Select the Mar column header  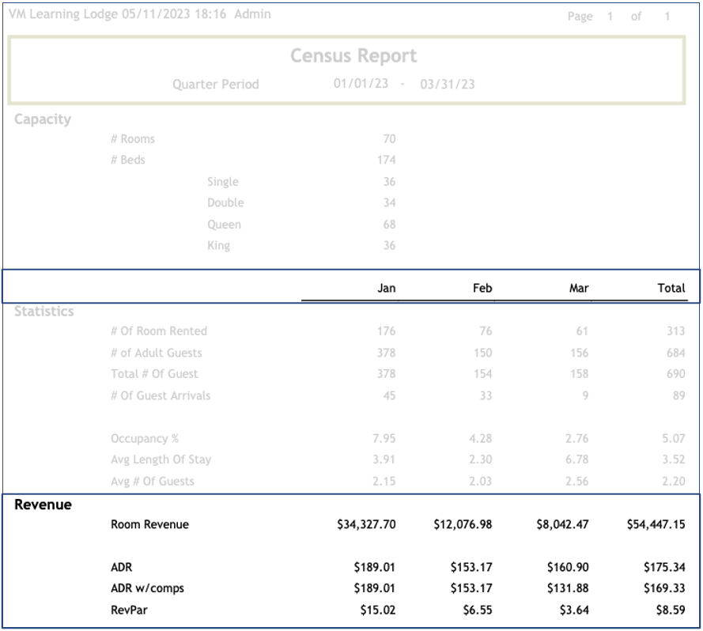579,289
